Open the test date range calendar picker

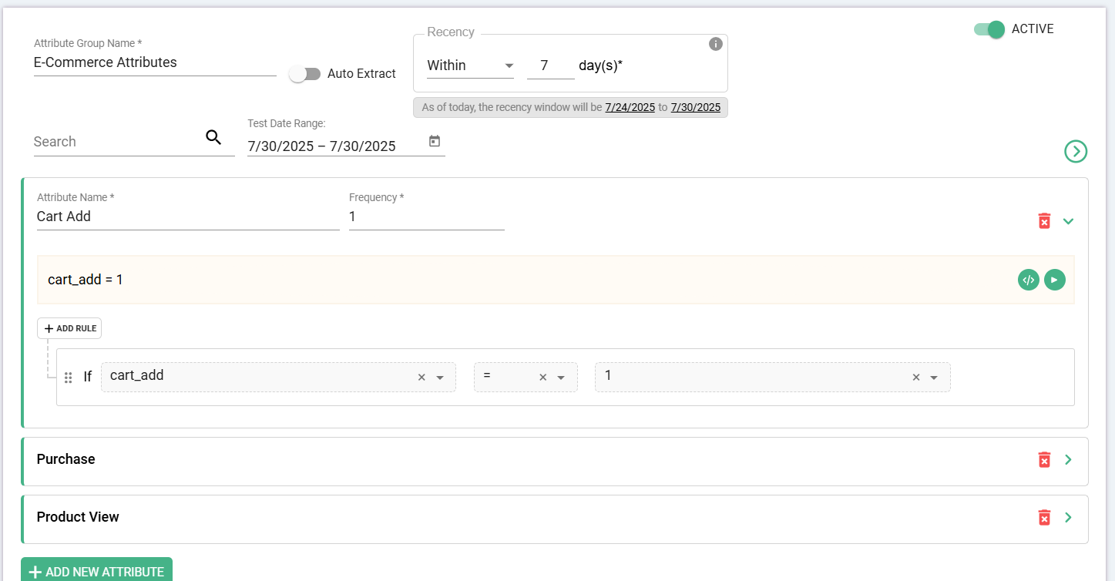point(435,141)
